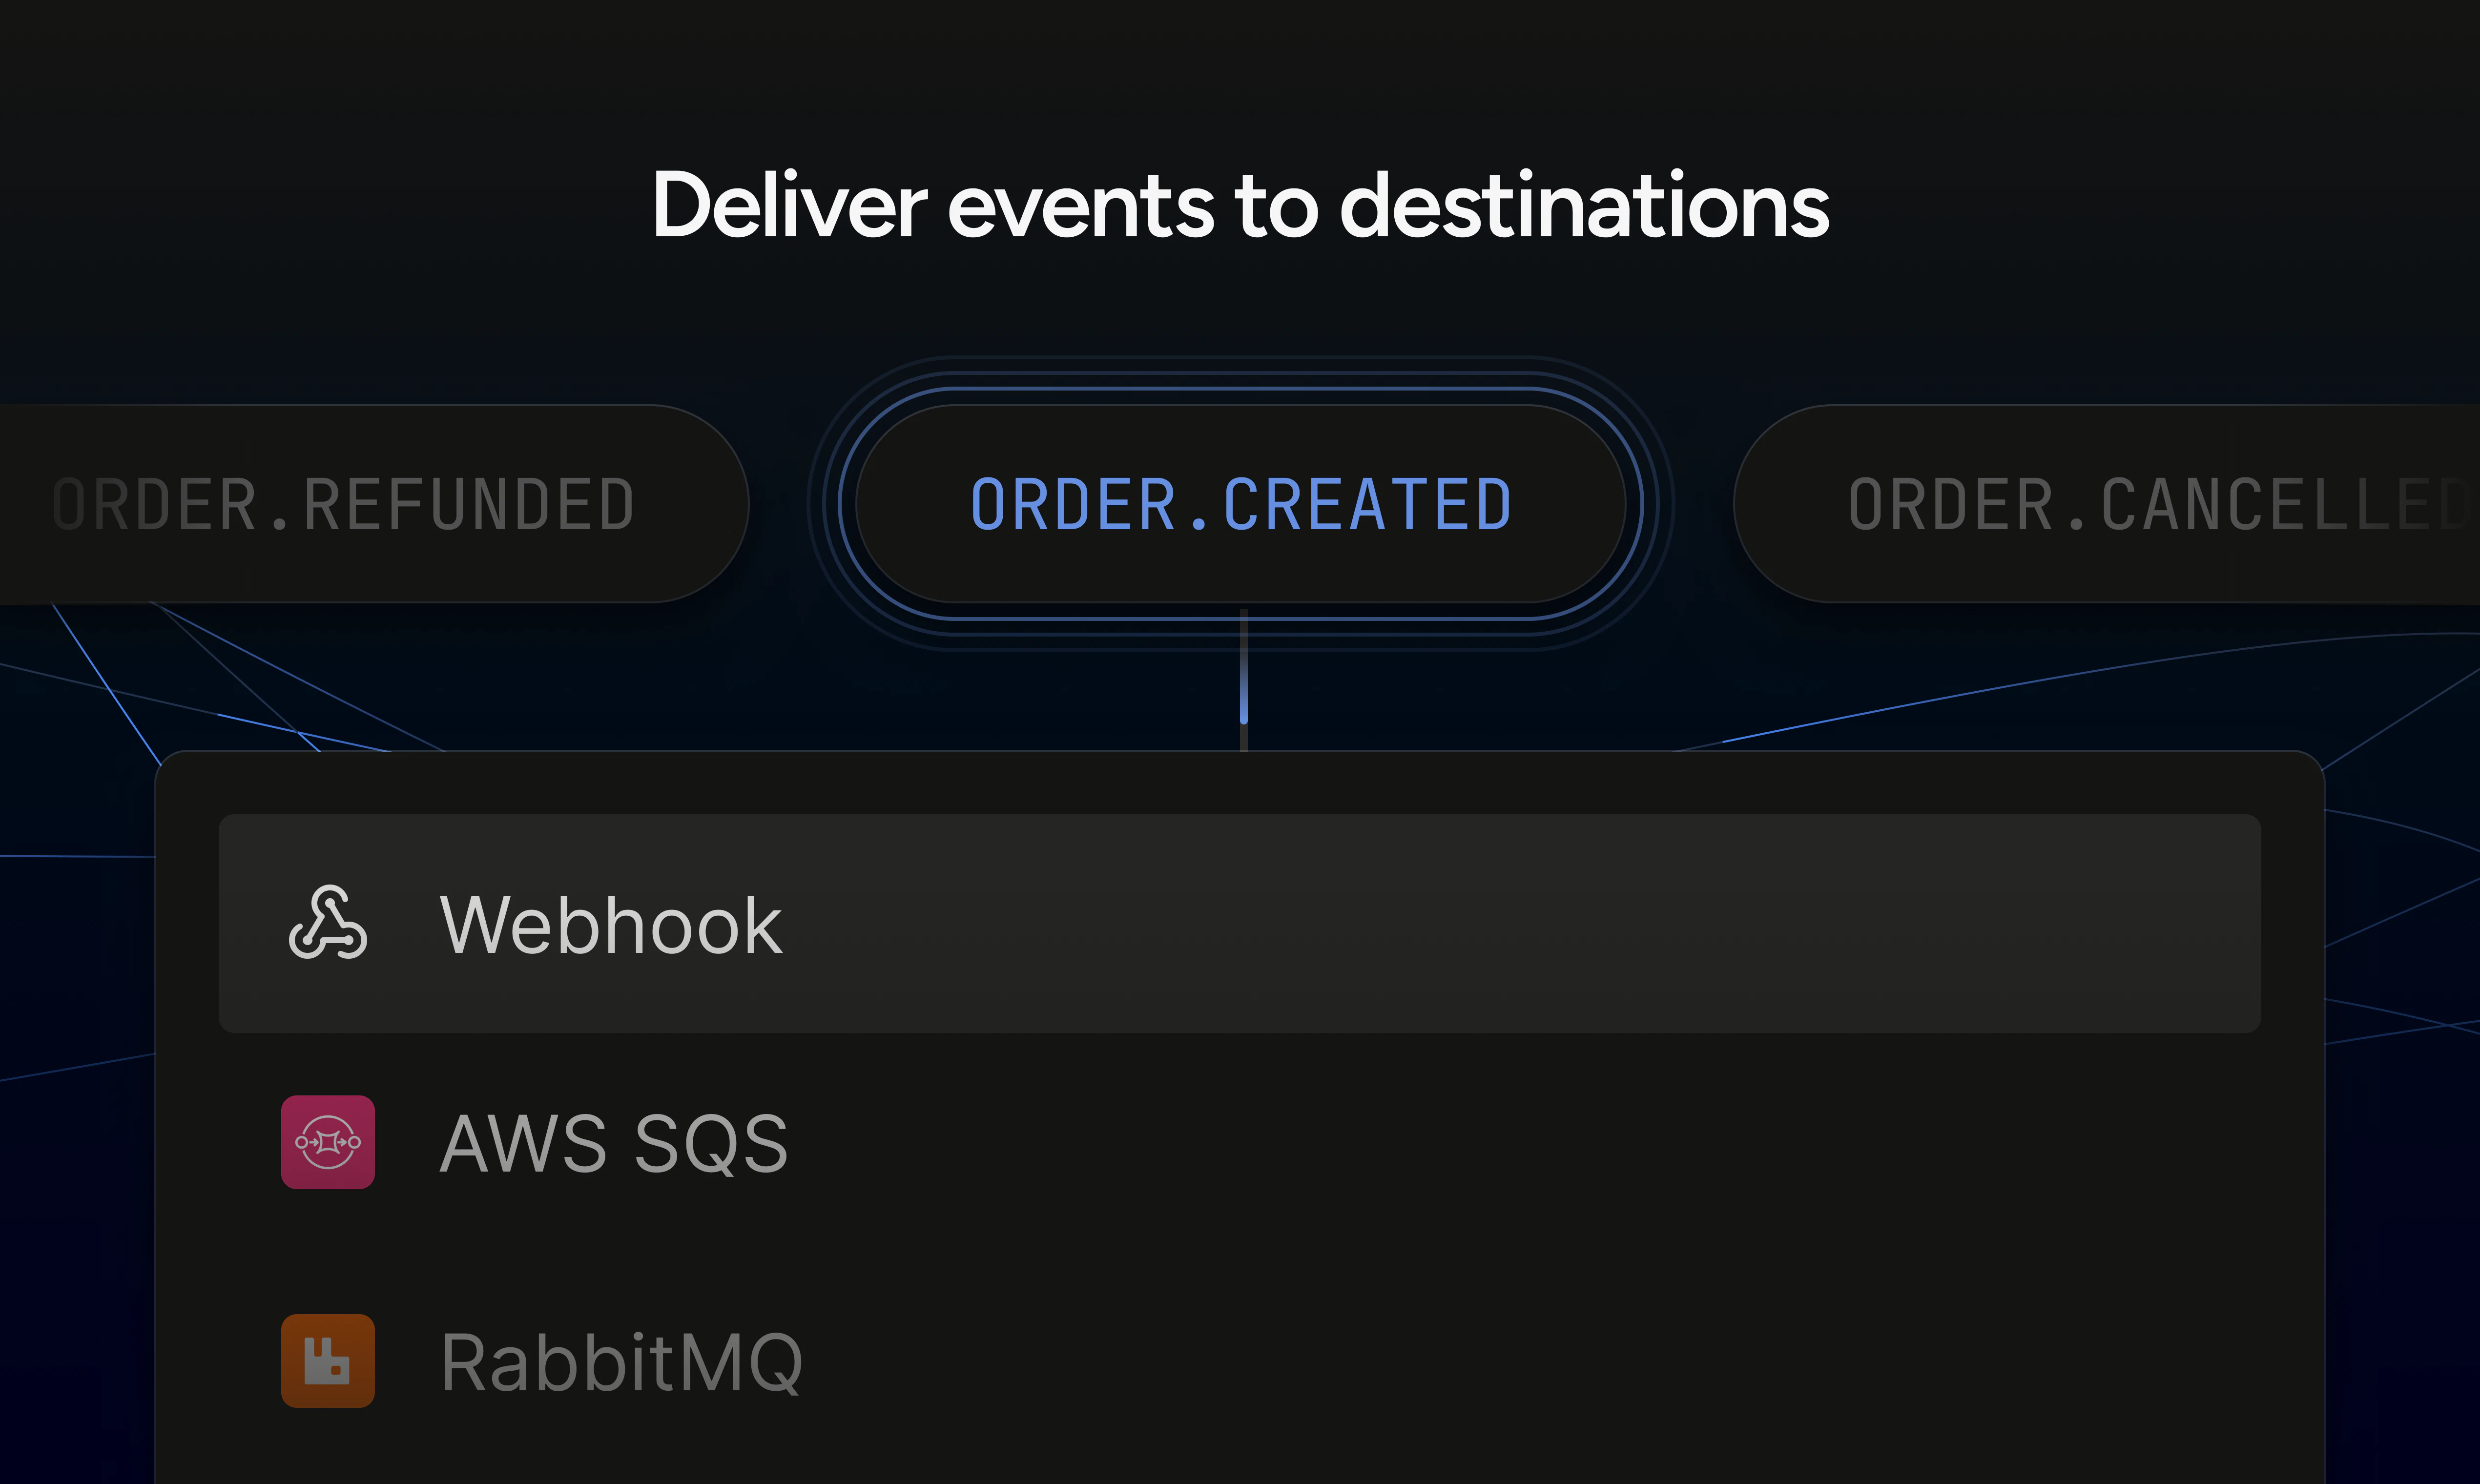Click empty space in RabbitMQ row
Viewport: 2480px width, 1484px height.
pyautogui.click(x=1500, y=1361)
